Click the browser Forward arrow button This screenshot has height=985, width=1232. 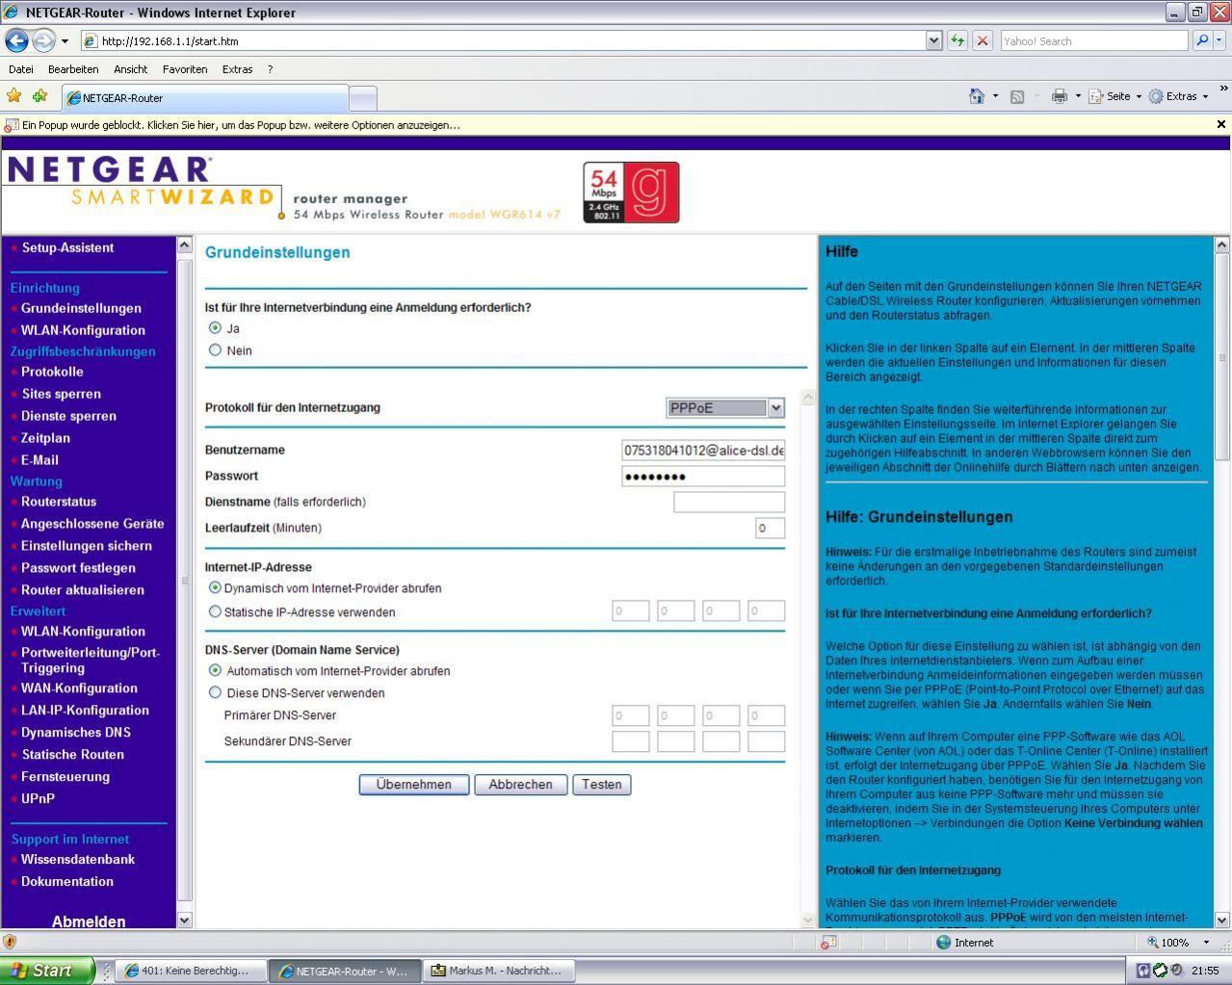click(43, 40)
